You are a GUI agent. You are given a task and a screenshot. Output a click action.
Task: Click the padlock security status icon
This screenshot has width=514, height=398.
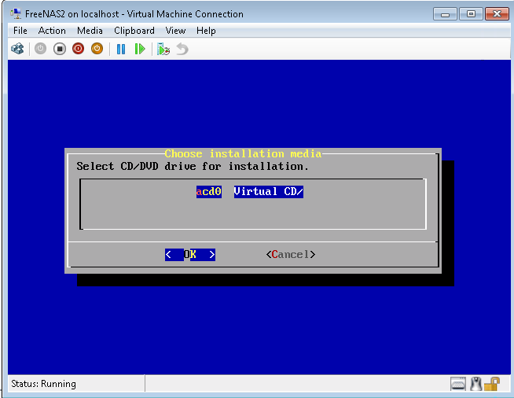pos(492,384)
